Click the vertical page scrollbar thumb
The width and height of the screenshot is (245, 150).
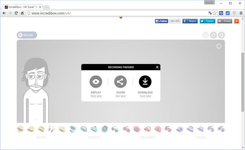pos(243,82)
